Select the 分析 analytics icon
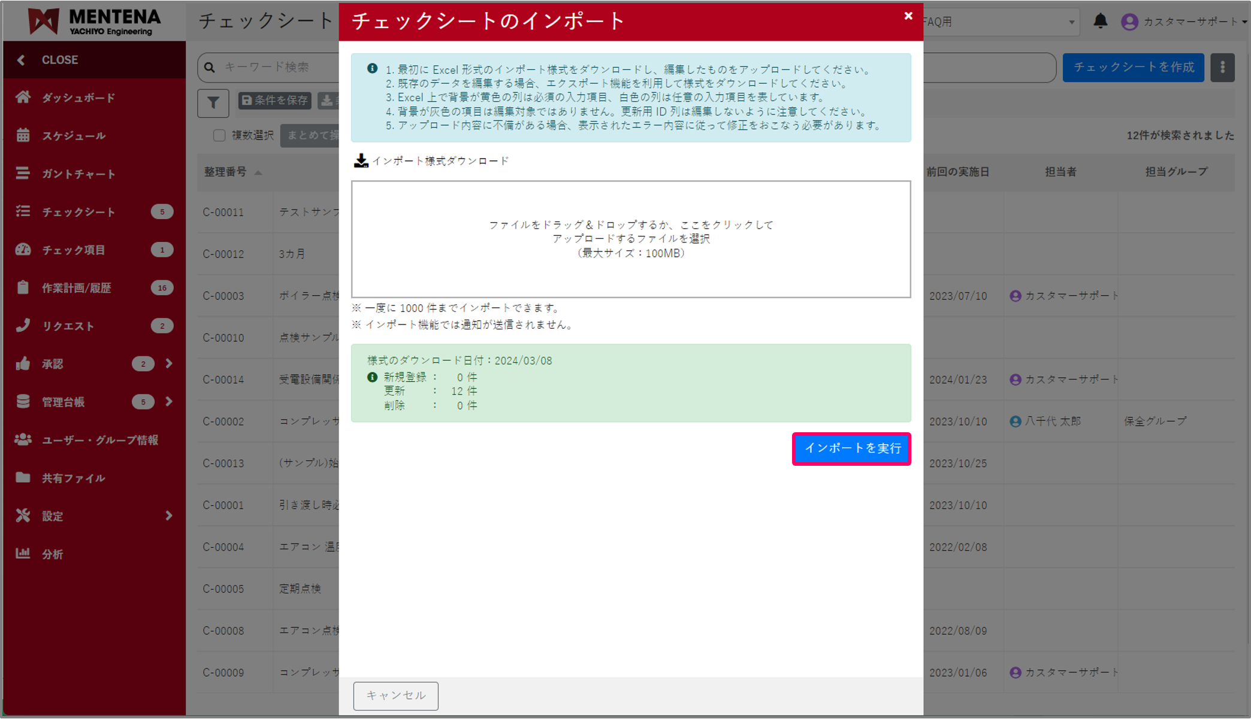Viewport: 1251px width, 719px height. pos(23,554)
